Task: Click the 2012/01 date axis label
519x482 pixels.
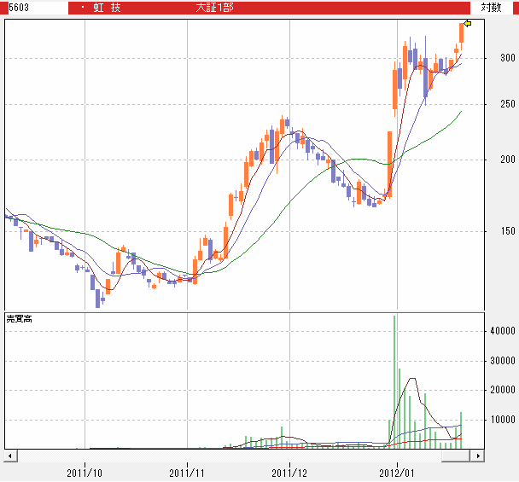Action: 397,473
